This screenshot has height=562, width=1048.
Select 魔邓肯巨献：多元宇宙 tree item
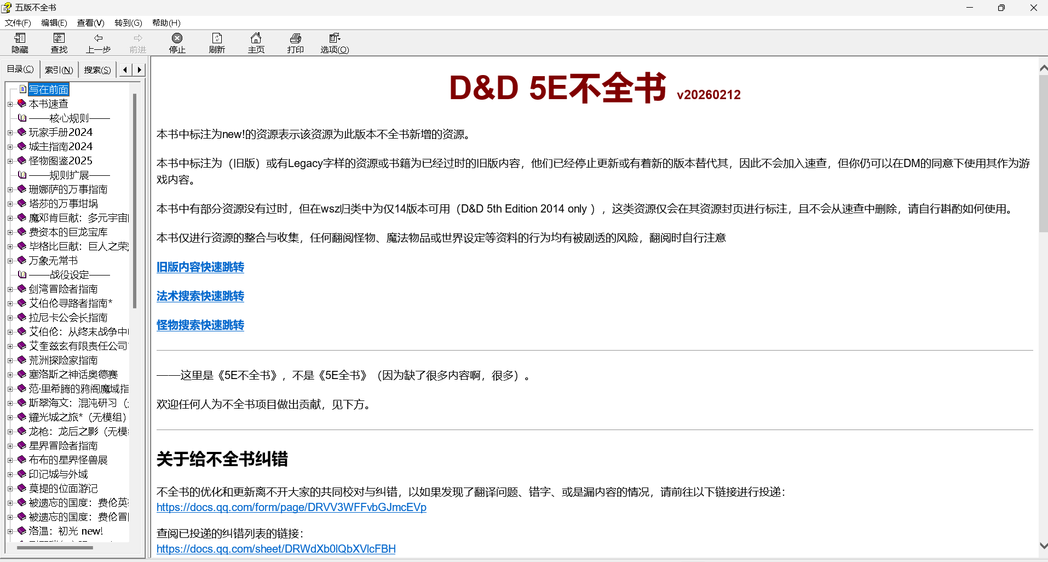[x=79, y=217]
